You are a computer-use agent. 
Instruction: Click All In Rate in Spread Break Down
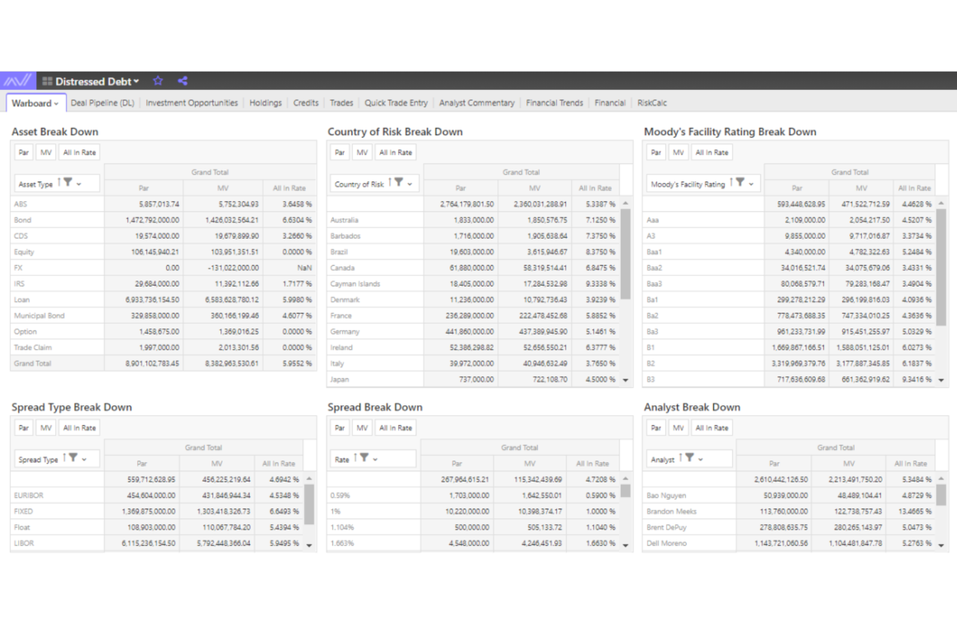point(396,428)
